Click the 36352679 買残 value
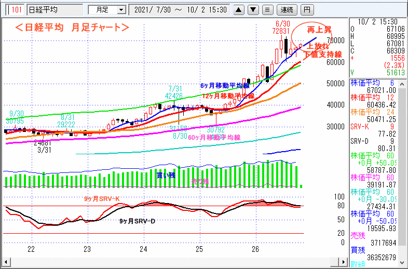Image resolution: width=408 pixels, height=269 pixels. 382,258
